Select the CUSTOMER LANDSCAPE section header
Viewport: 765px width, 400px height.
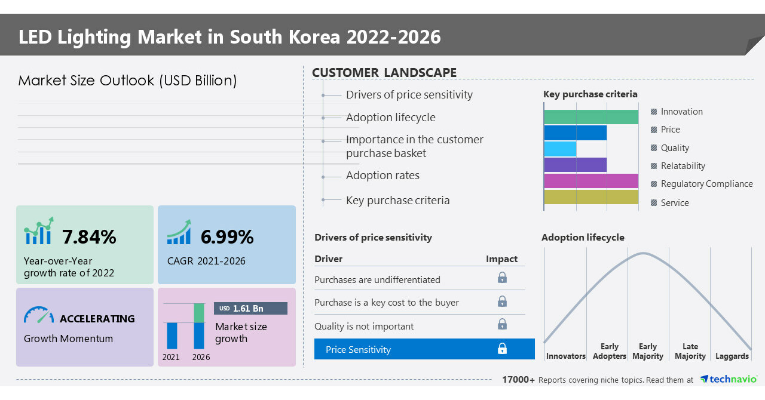384,72
